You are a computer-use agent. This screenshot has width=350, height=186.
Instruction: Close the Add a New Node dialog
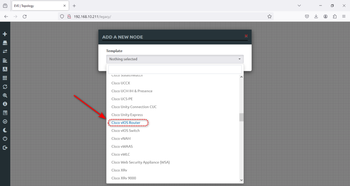(x=246, y=36)
